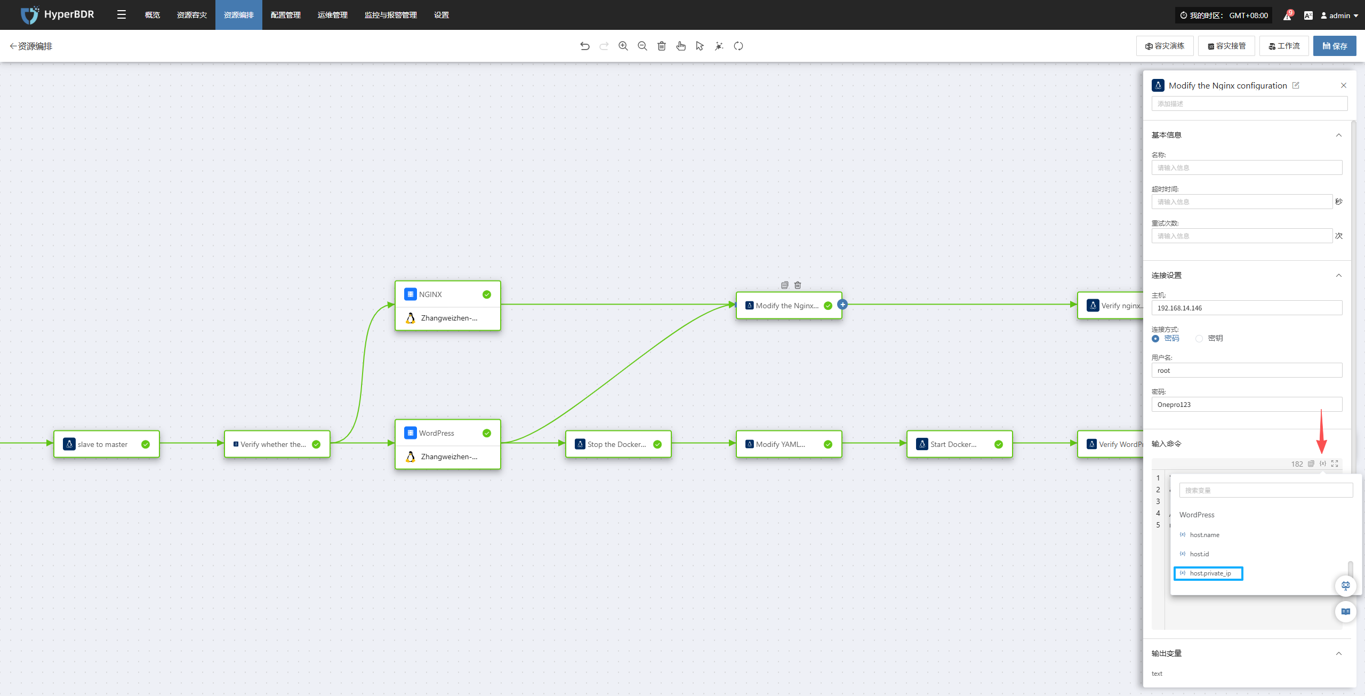Collapse the 基本信息 section
1365x696 pixels.
[x=1338, y=135]
